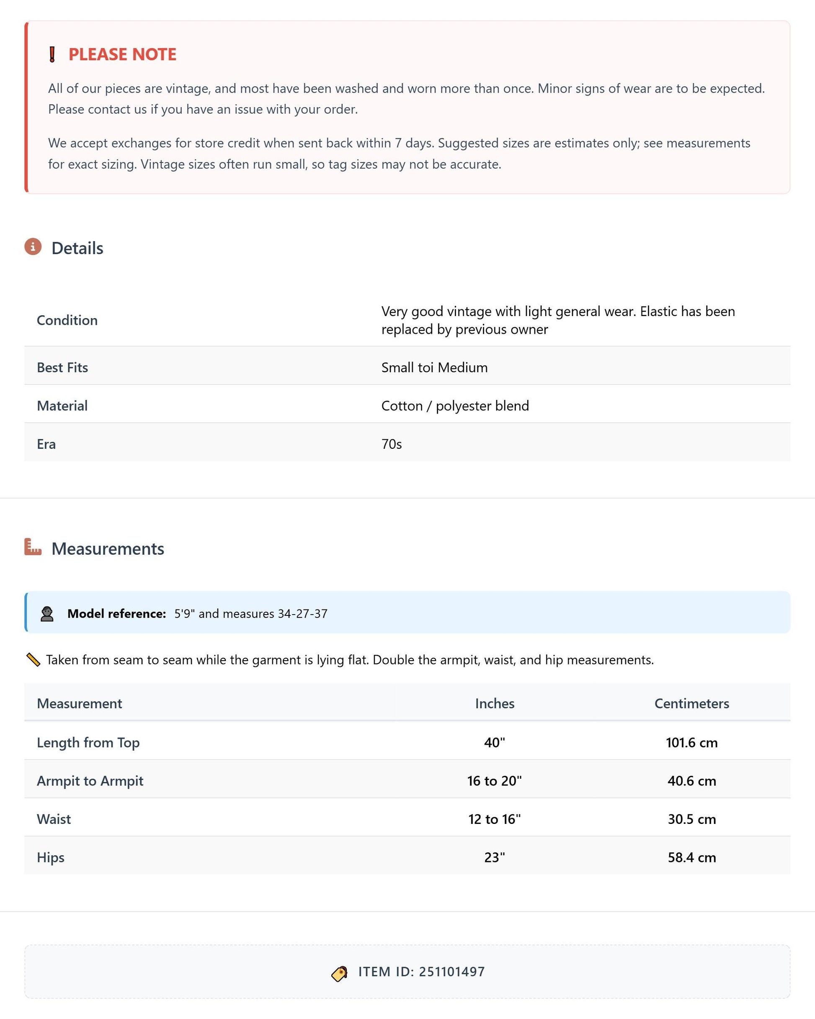This screenshot has height=1019, width=815.
Task: Select the Armpit to Armpit row label
Action: [x=90, y=781]
